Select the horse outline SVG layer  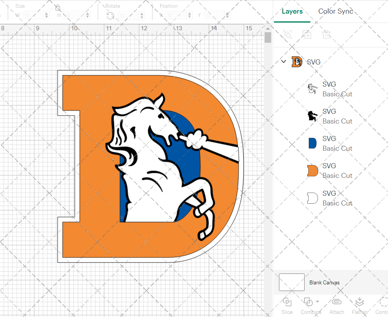tap(331, 89)
